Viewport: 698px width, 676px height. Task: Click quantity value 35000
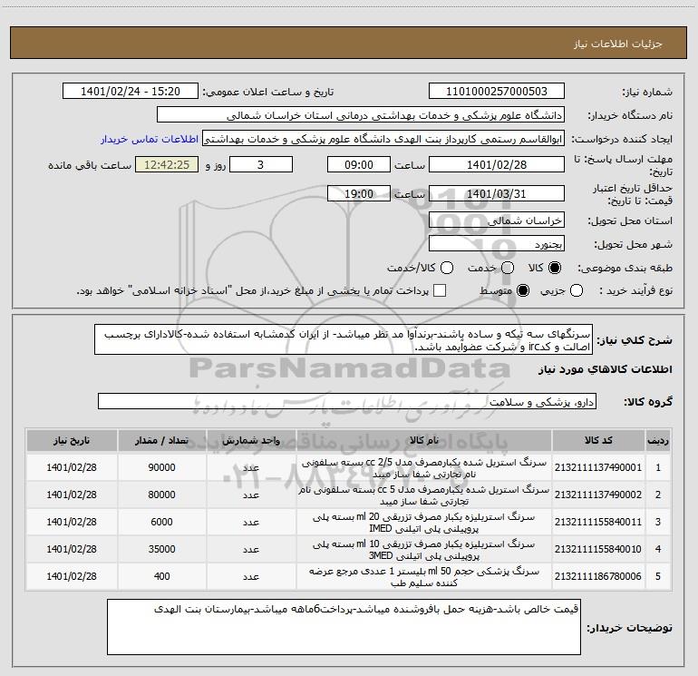pyautogui.click(x=161, y=549)
